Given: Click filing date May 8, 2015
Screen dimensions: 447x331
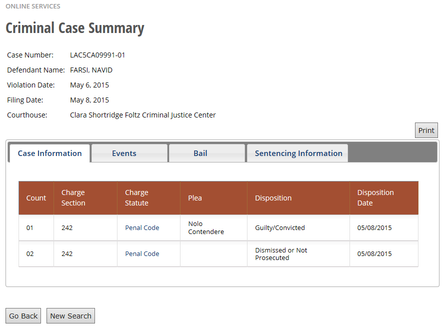Looking at the screenshot, I should pos(89,100).
